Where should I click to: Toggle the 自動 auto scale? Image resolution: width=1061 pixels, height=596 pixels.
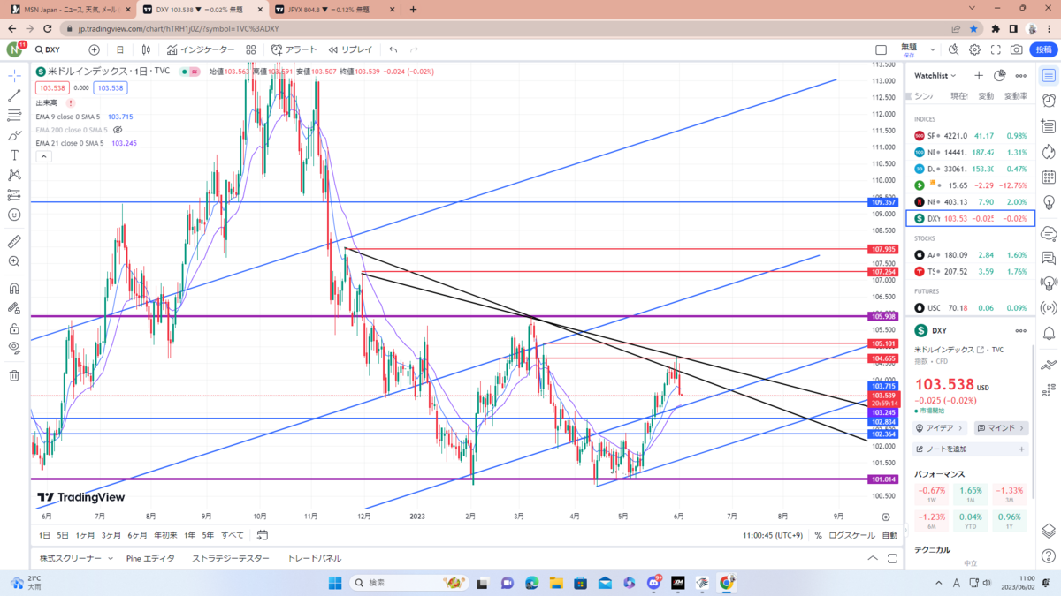[x=889, y=535]
